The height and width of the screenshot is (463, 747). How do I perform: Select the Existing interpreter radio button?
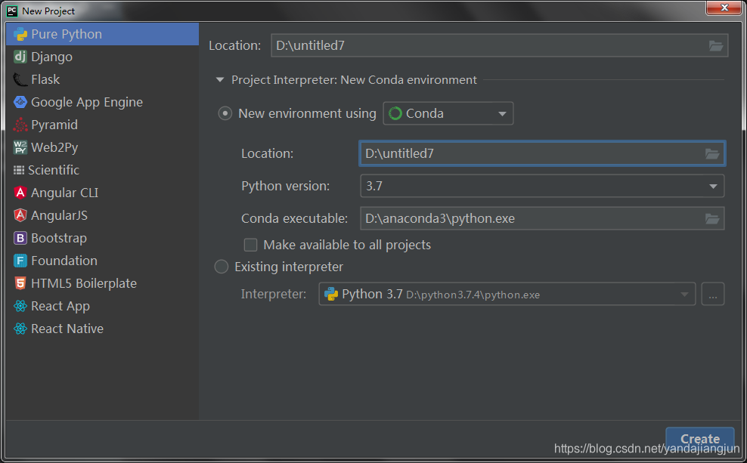[221, 266]
